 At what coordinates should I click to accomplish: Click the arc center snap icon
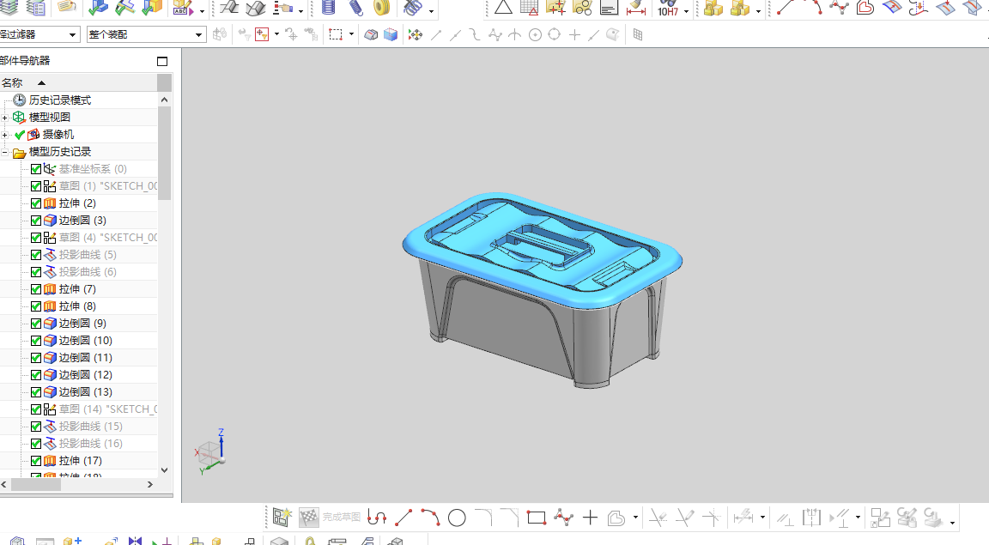[535, 34]
